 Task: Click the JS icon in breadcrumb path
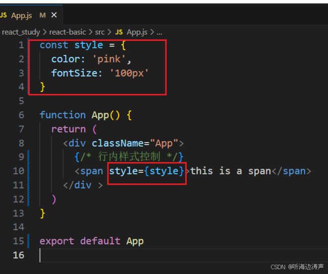(119, 32)
